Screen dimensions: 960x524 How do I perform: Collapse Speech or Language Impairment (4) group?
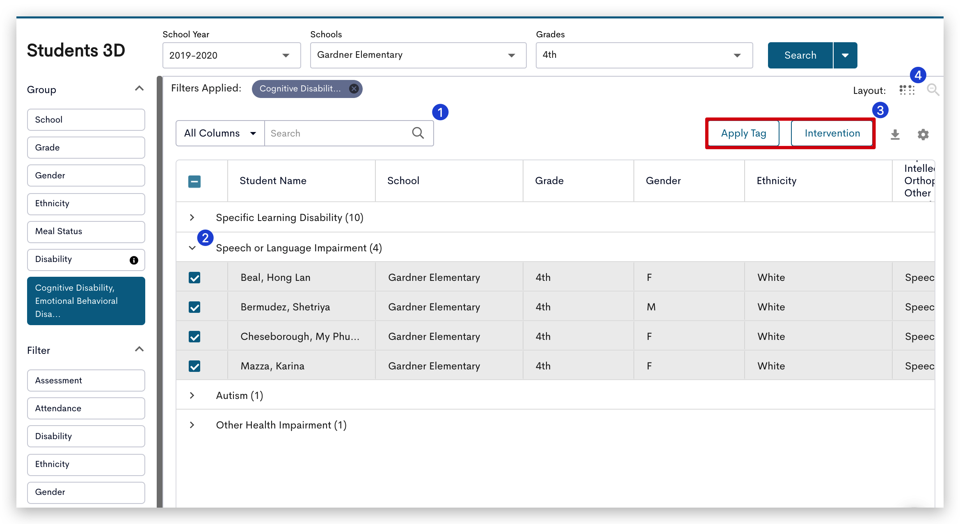click(x=192, y=248)
